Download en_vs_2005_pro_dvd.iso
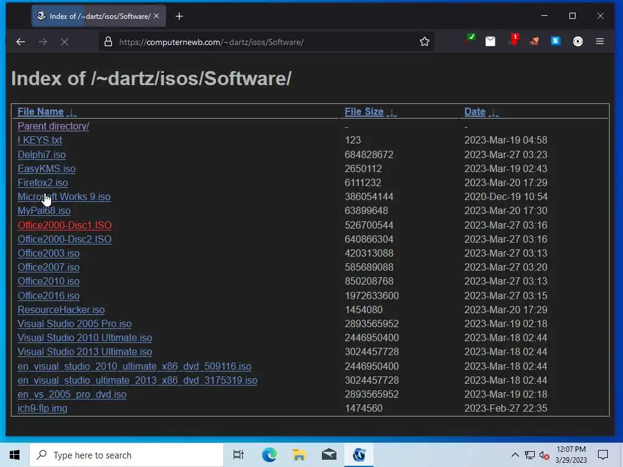Viewport: 623px width, 467px height. click(x=72, y=394)
